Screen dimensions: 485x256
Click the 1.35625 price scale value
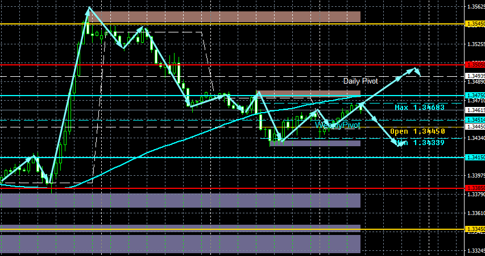click(x=476, y=6)
